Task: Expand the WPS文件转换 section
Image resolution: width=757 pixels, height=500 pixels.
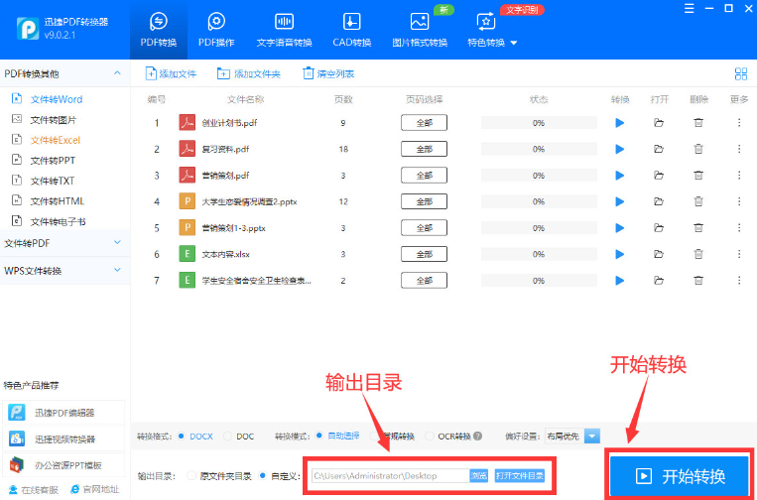Action: tap(117, 270)
